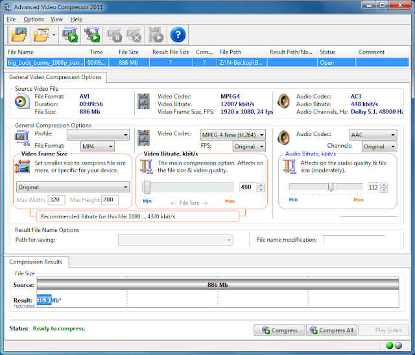Click the 36.9 Mb estimated result value
Image resolution: width=415 pixels, height=355 pixels.
pyautogui.click(x=48, y=301)
